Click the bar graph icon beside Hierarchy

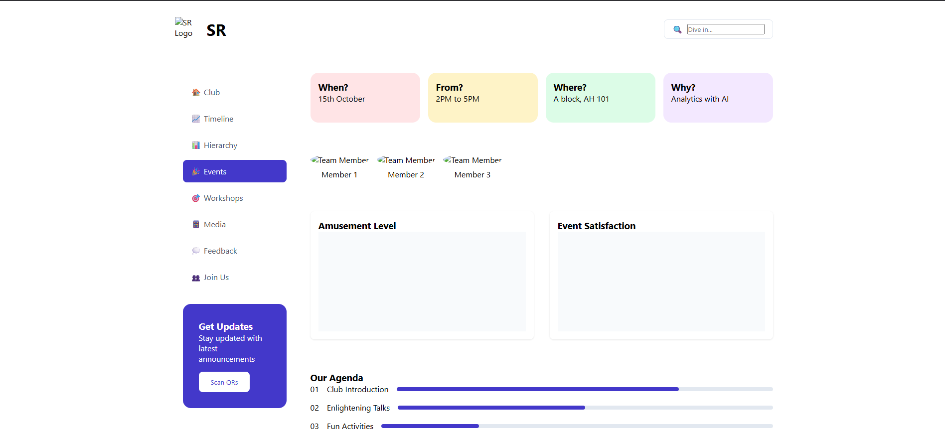coord(196,145)
